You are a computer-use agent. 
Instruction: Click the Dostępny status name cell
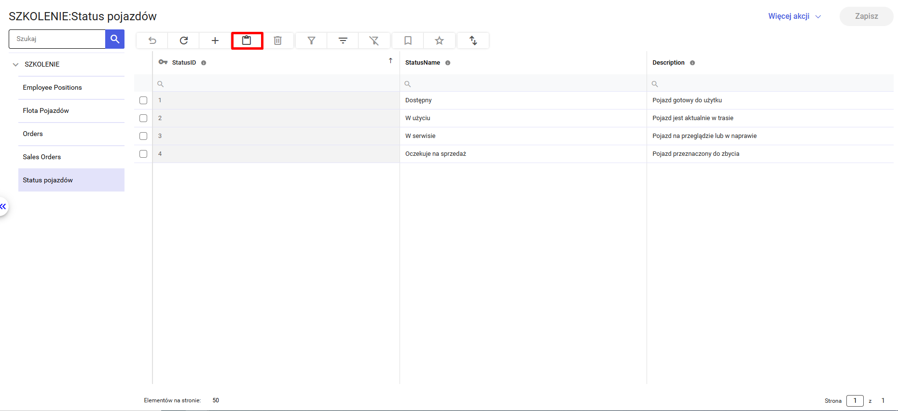pyautogui.click(x=523, y=100)
